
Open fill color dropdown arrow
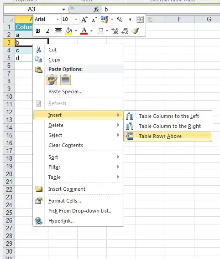click(x=76, y=30)
